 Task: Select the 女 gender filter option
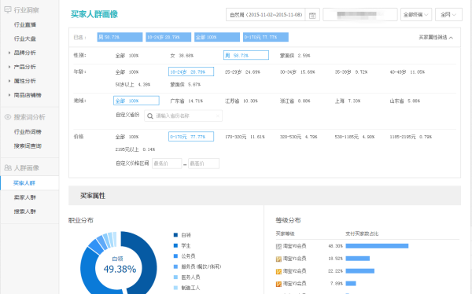pyautogui.click(x=182, y=56)
